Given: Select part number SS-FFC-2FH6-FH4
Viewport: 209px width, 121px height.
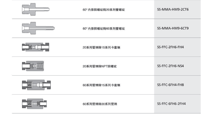Looking at the screenshot, I should [170, 47].
